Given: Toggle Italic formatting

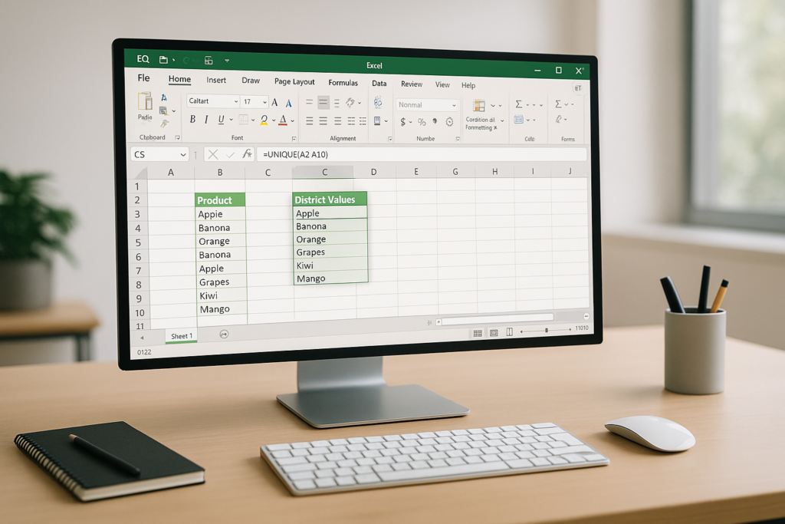Looking at the screenshot, I should coord(206,119).
